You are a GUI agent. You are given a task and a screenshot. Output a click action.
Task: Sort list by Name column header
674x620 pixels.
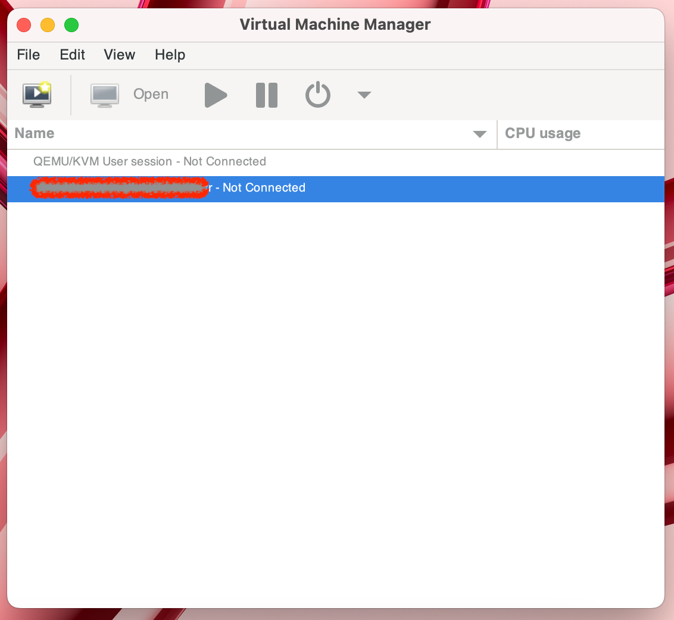pyautogui.click(x=252, y=134)
